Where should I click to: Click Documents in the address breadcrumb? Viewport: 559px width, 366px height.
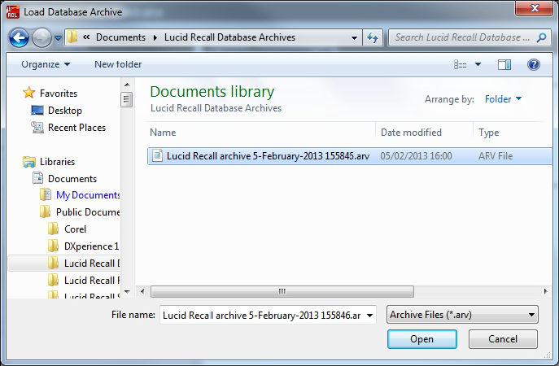pyautogui.click(x=120, y=37)
